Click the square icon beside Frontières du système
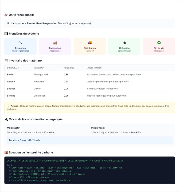The width and height of the screenshot is (179, 192). [6, 33]
